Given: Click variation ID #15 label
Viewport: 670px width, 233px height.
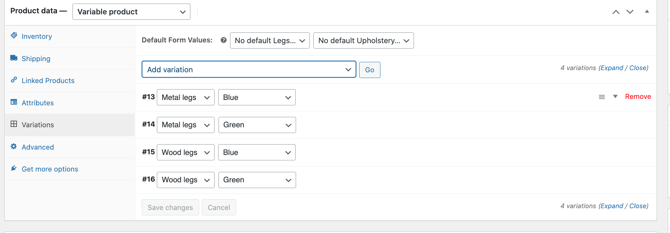Looking at the screenshot, I should [149, 152].
